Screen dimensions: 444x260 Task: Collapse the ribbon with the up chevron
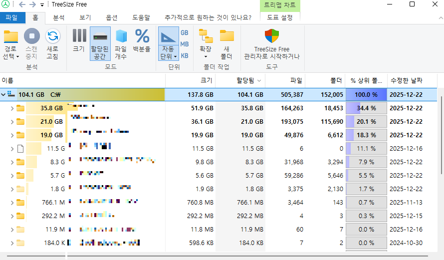coord(441,18)
